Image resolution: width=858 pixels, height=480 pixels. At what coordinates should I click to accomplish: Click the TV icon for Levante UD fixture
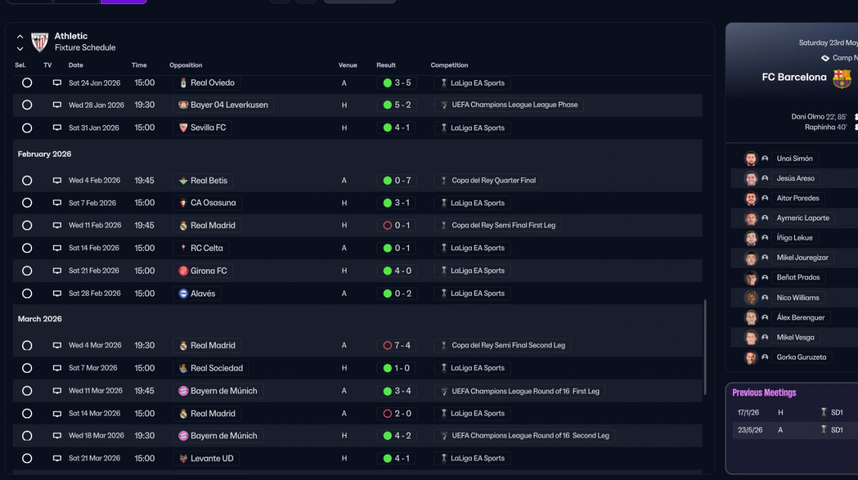point(57,459)
